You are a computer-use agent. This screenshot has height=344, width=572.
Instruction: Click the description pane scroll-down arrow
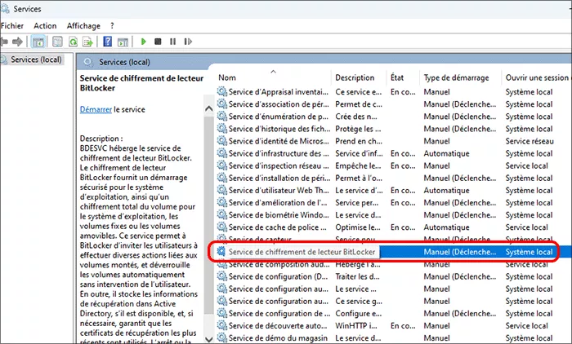tap(209, 339)
